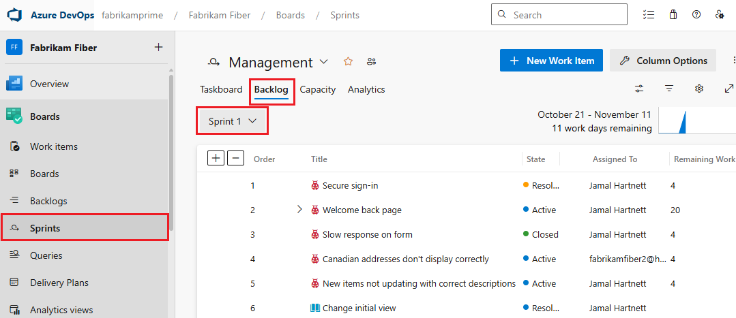Viewport: 736px width, 318px height.
Task: Open the Filter funnel icon
Action: (x=669, y=89)
